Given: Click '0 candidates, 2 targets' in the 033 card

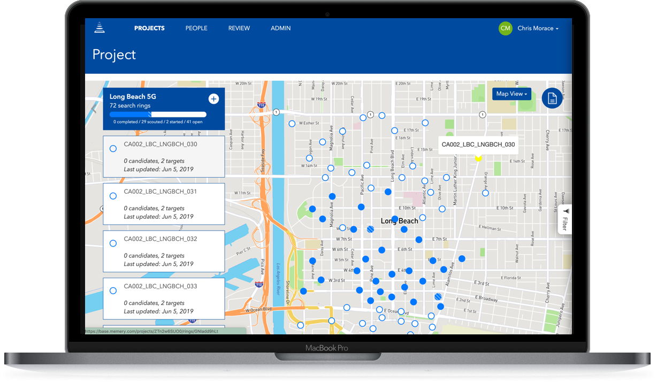Looking at the screenshot, I should (154, 303).
